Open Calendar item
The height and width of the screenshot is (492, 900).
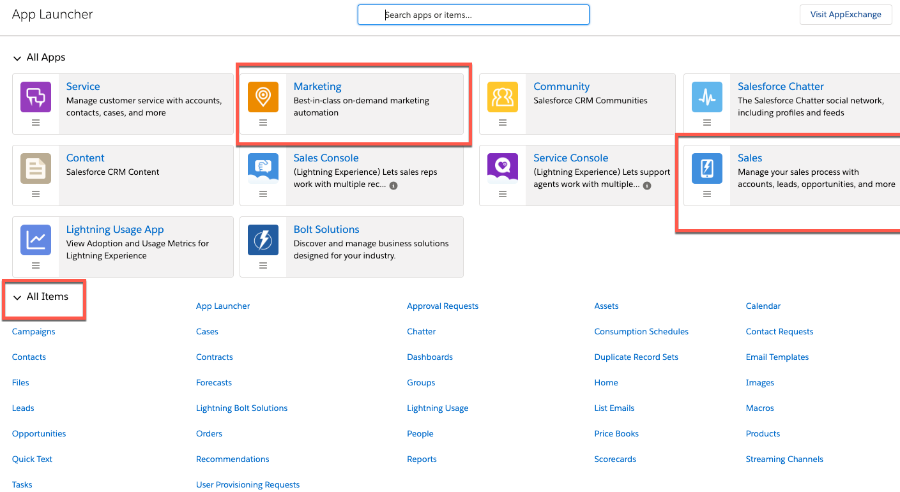coord(763,306)
